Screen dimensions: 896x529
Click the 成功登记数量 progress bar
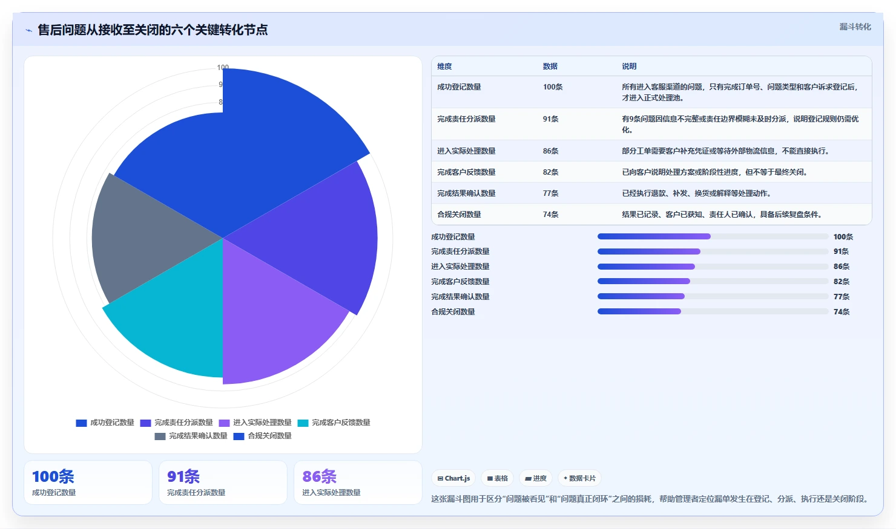713,236
